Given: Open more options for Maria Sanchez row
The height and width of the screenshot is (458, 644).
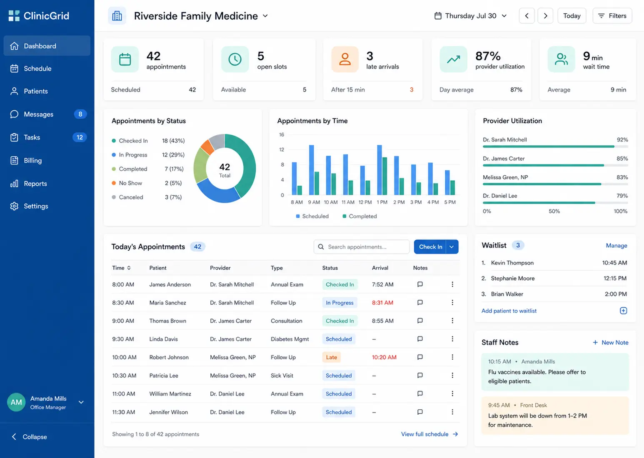Looking at the screenshot, I should point(452,303).
